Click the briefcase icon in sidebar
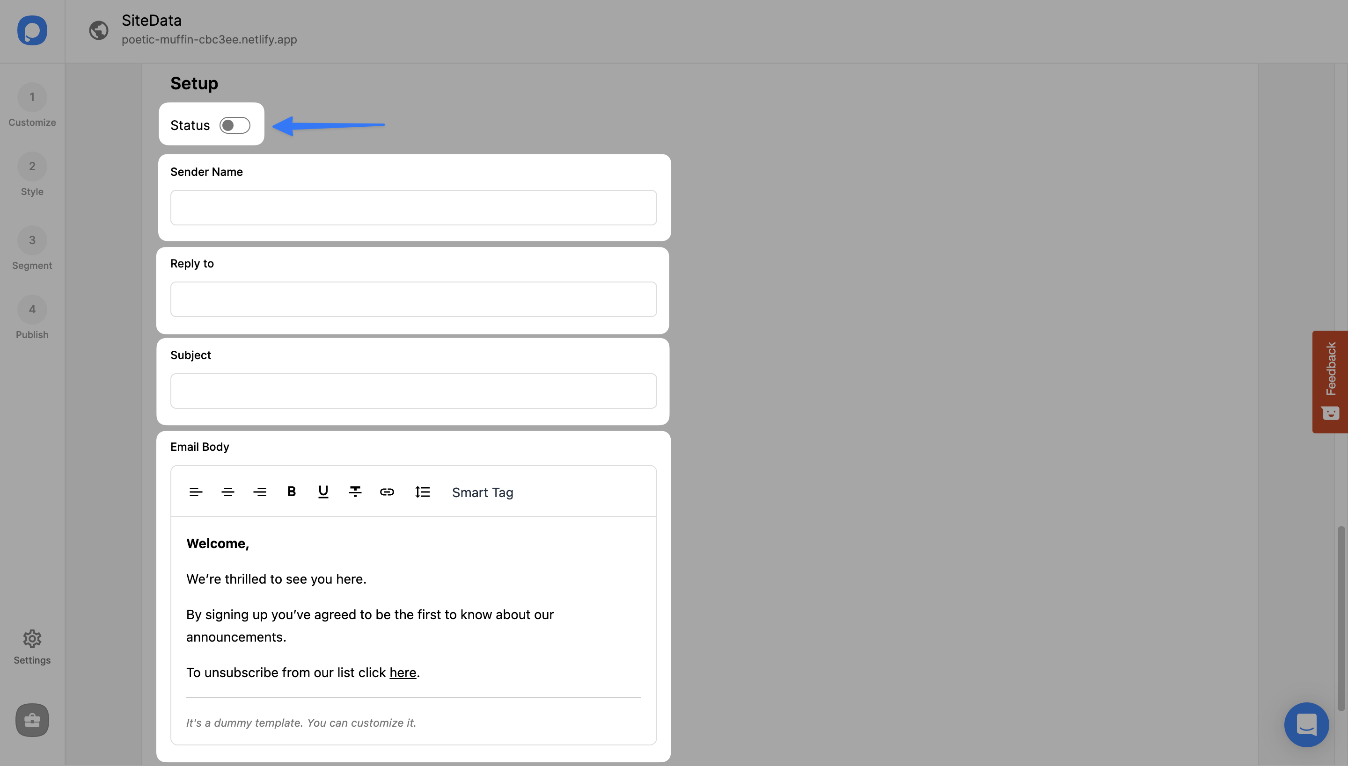 tap(32, 720)
